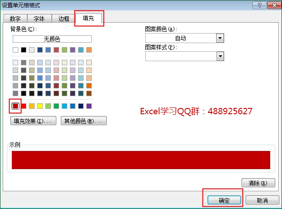282x209 pixels.
Task: Pick the theme red swatch in top row
Action: [56, 50]
